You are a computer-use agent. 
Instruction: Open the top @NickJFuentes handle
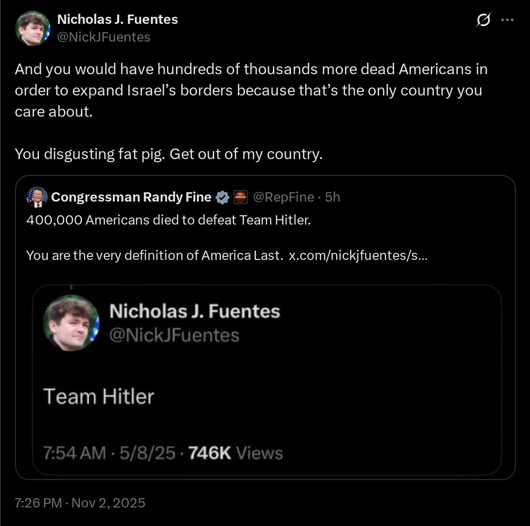click(x=104, y=37)
